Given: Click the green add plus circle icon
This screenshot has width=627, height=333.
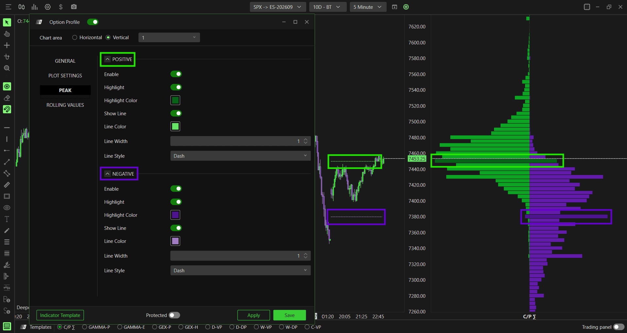Looking at the screenshot, I should coord(406,7).
